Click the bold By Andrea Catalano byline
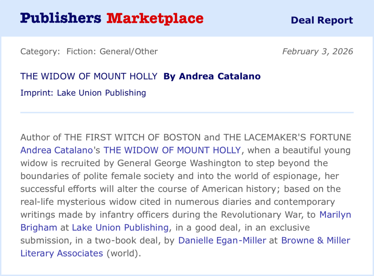374x276 pixels. coord(212,76)
